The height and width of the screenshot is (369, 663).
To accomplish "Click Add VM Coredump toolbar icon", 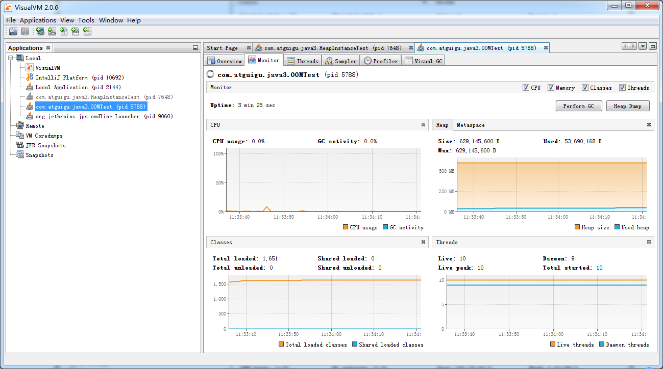I will pyautogui.click(x=64, y=32).
